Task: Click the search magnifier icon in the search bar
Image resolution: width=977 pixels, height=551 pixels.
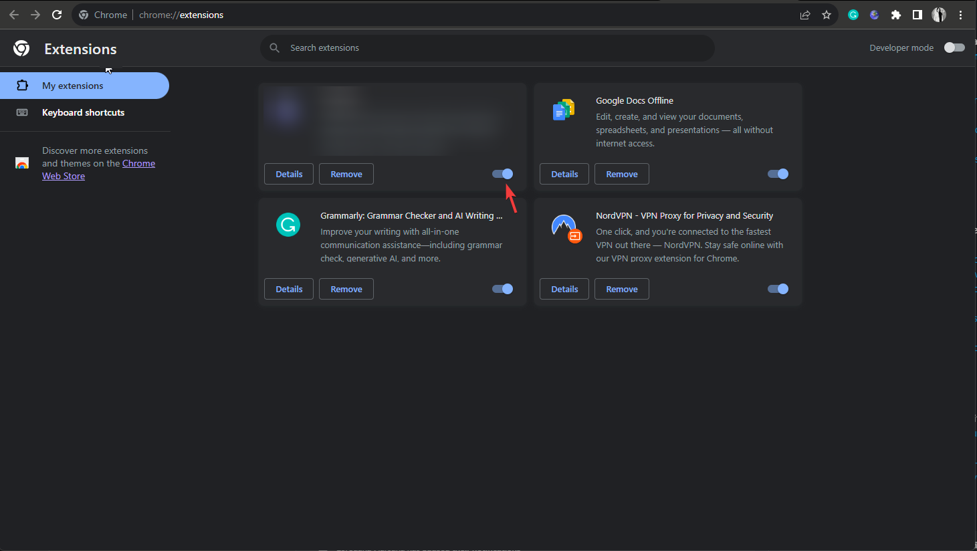Action: [x=274, y=47]
